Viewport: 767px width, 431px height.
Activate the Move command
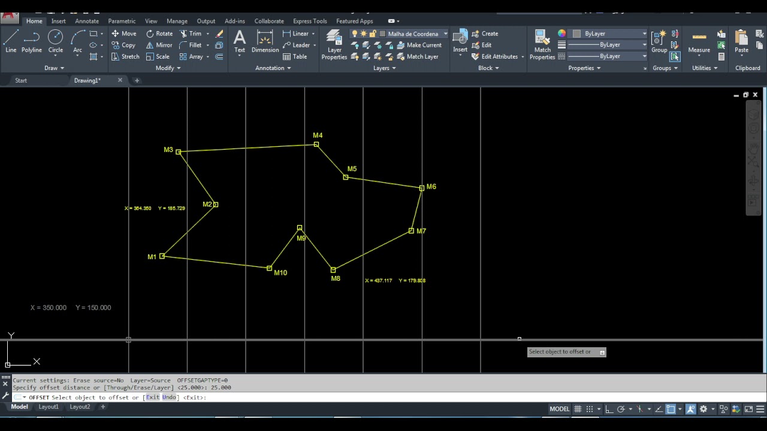coord(123,34)
